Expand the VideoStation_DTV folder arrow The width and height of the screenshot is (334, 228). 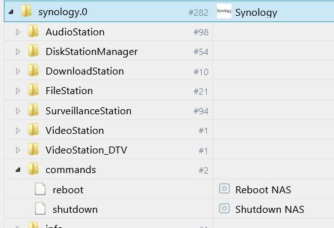[18, 150]
